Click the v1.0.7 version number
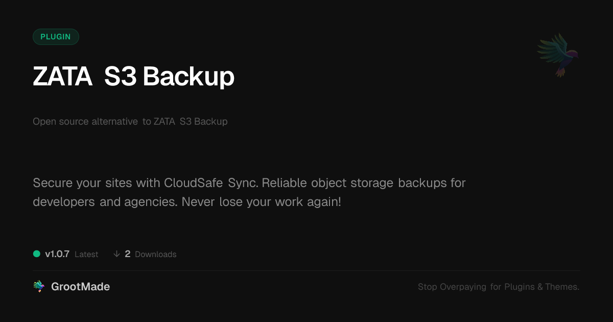 (57, 254)
